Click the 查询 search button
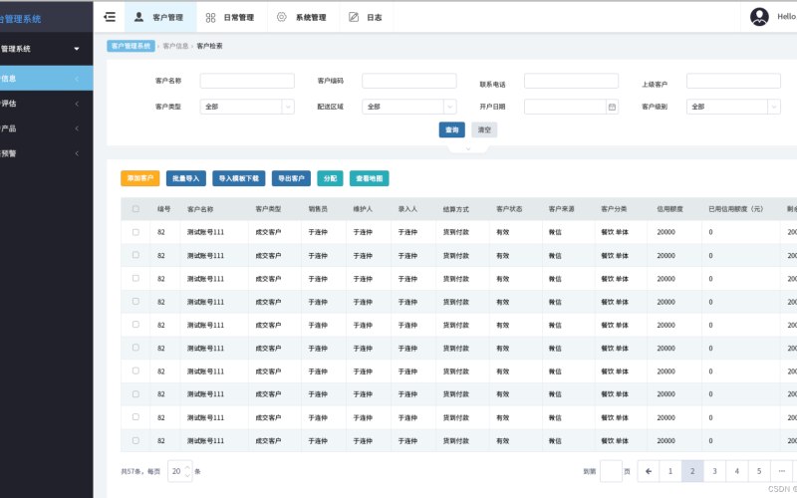 point(452,129)
